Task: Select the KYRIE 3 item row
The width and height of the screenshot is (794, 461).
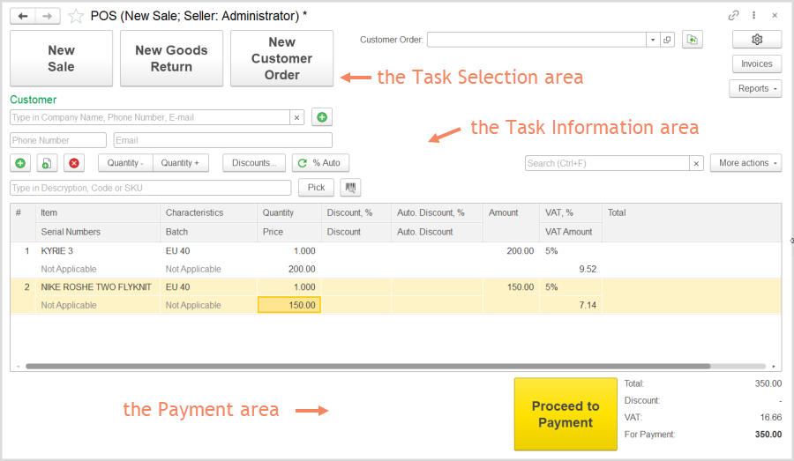Action: 395,260
